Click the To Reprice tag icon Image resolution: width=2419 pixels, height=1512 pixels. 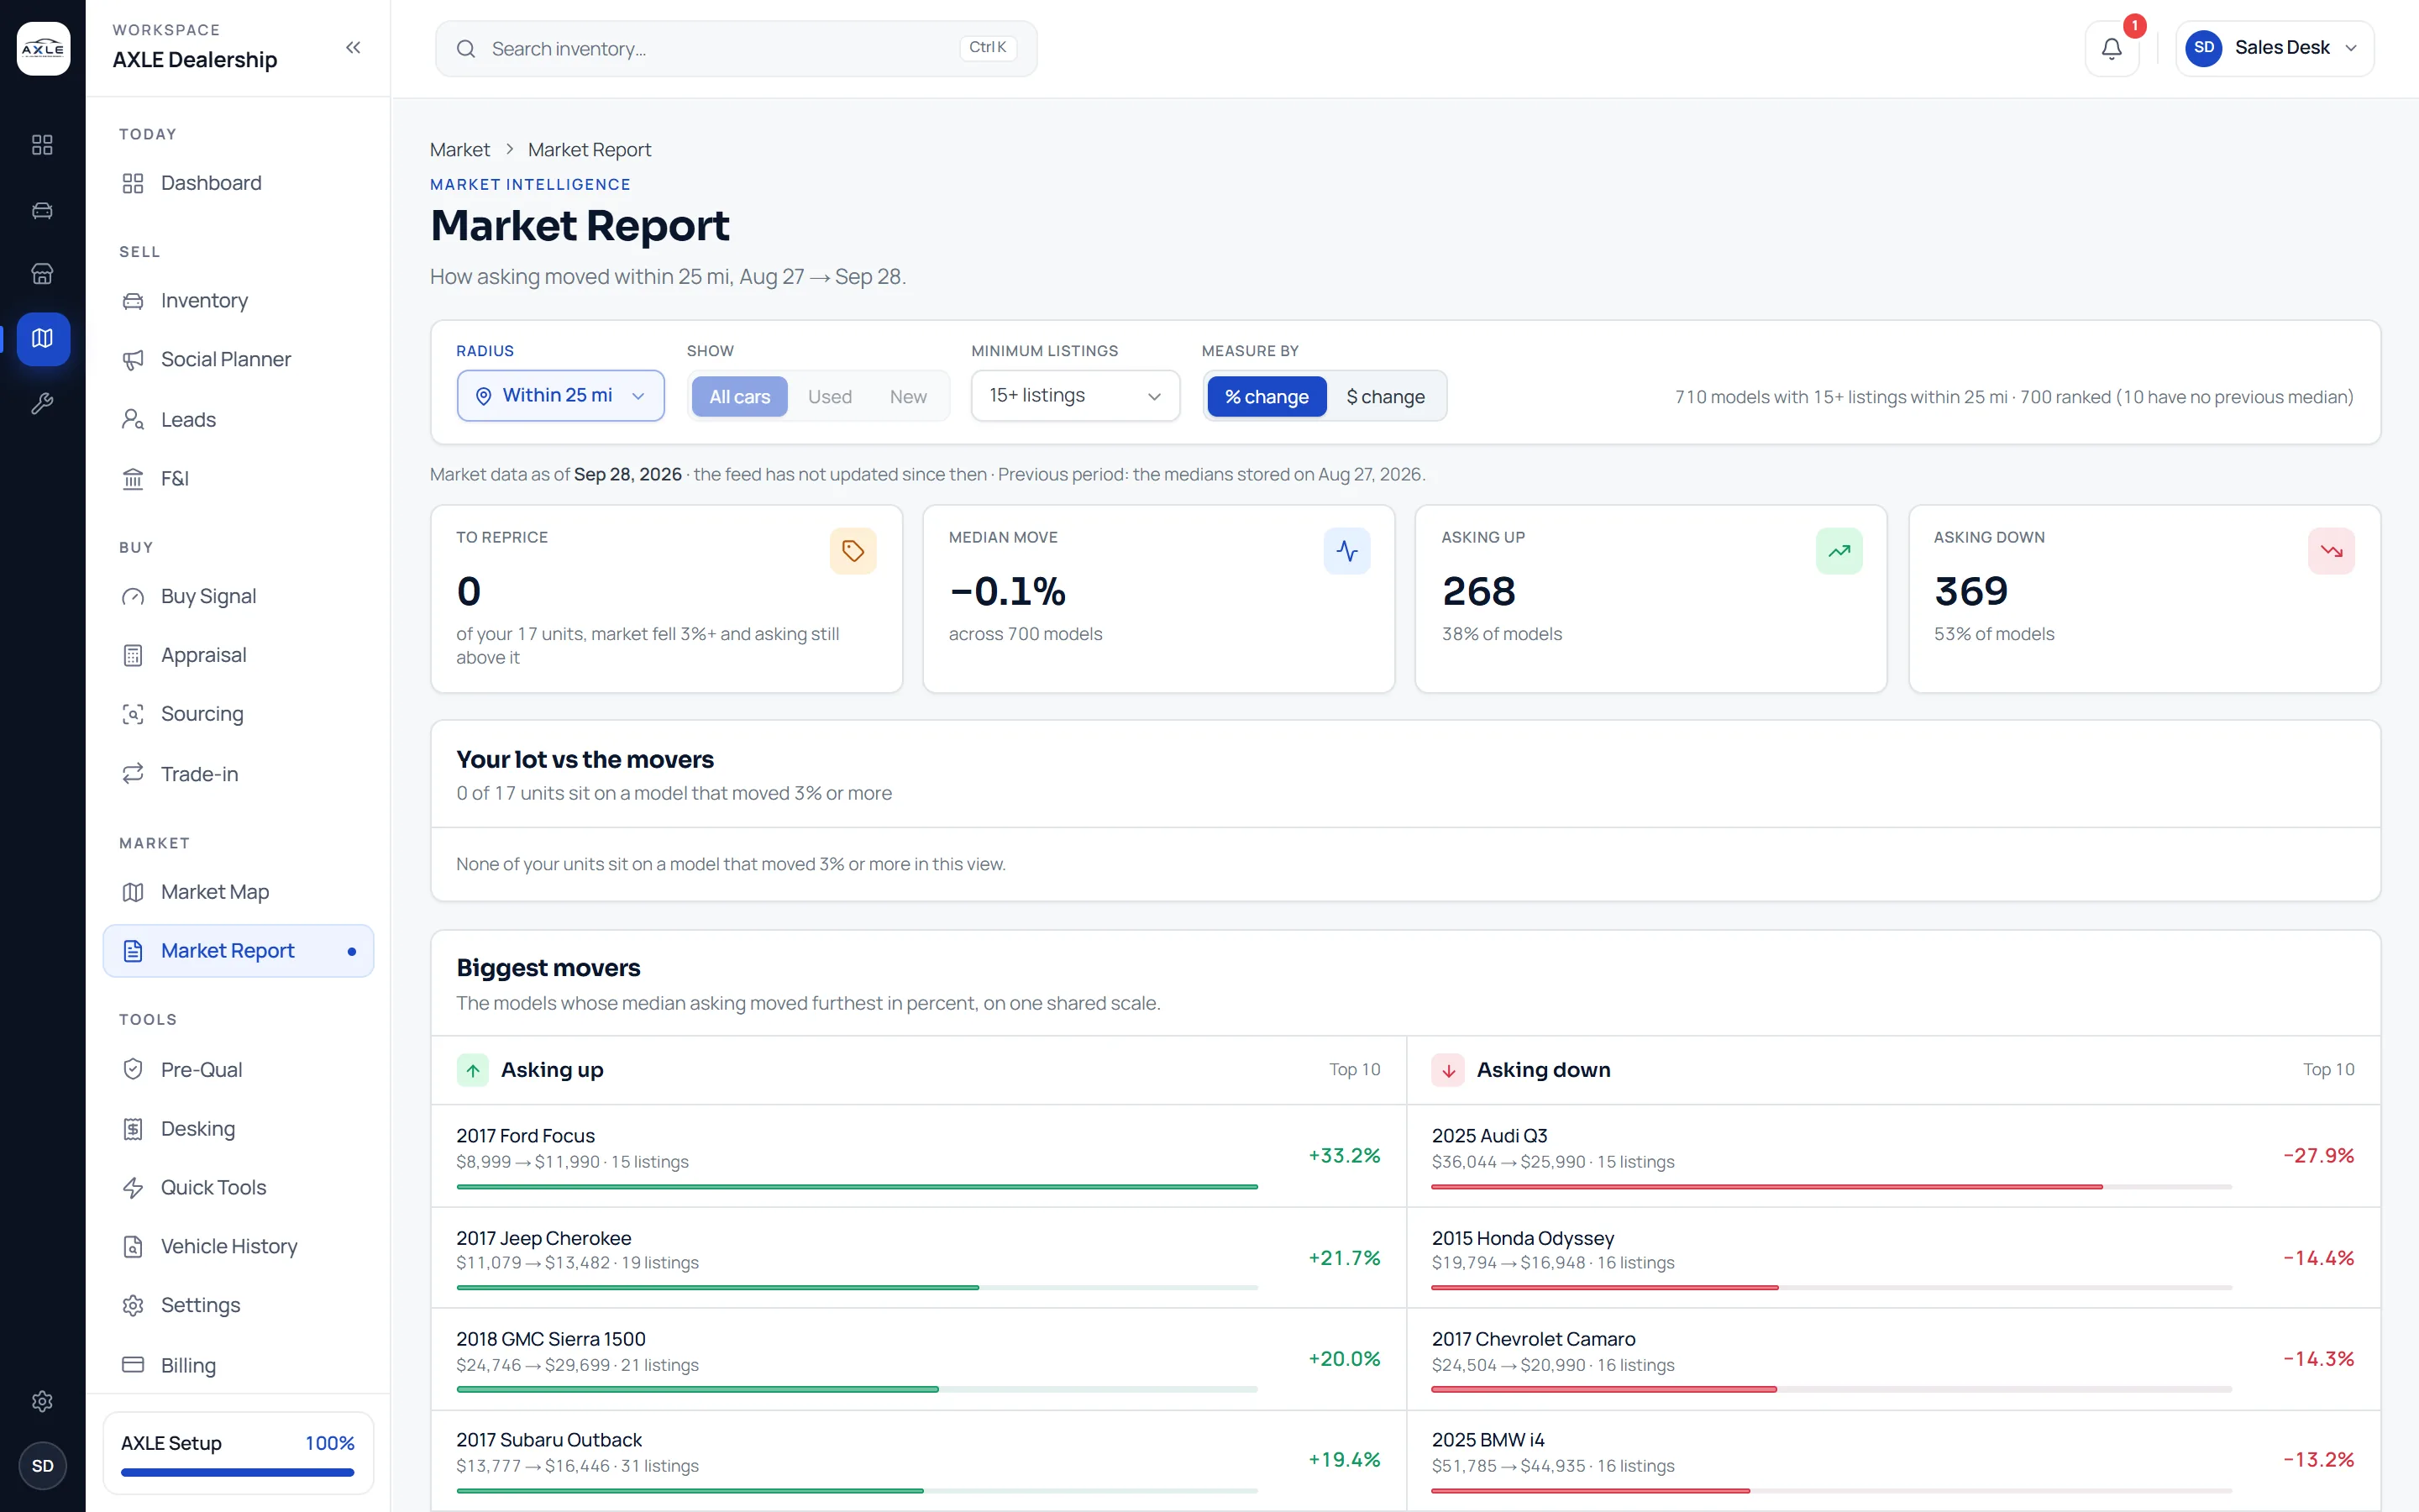[x=853, y=551]
